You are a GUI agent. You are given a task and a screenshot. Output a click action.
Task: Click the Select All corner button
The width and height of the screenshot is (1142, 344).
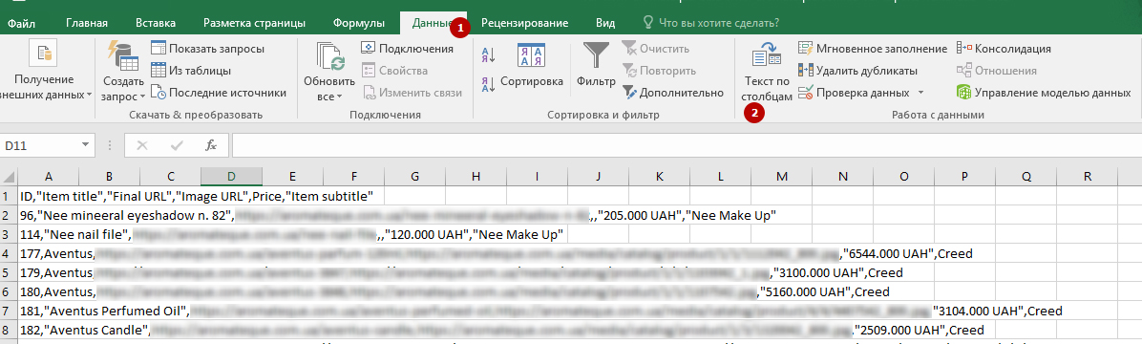click(9, 177)
